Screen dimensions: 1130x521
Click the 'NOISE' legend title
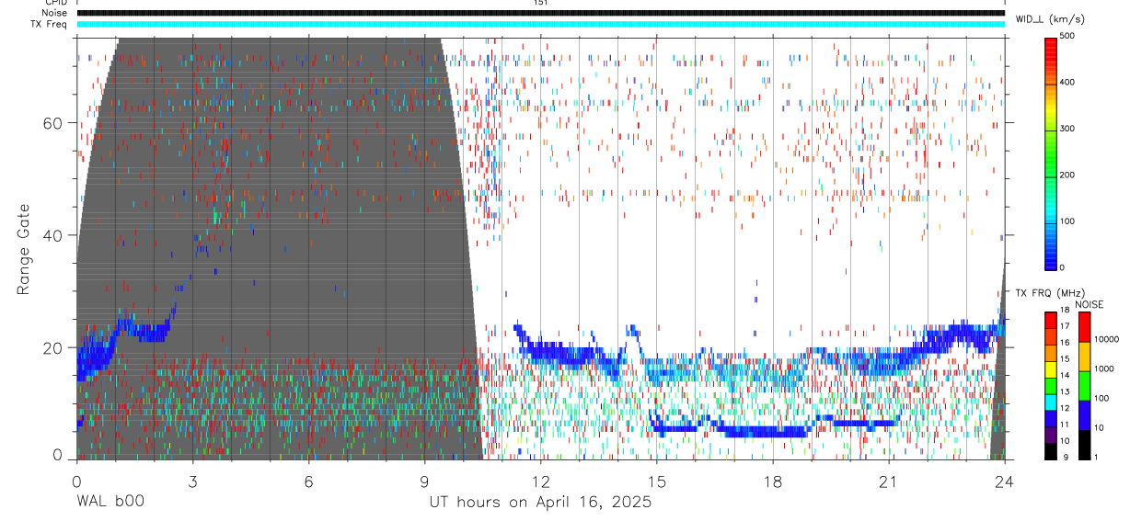click(x=1089, y=304)
